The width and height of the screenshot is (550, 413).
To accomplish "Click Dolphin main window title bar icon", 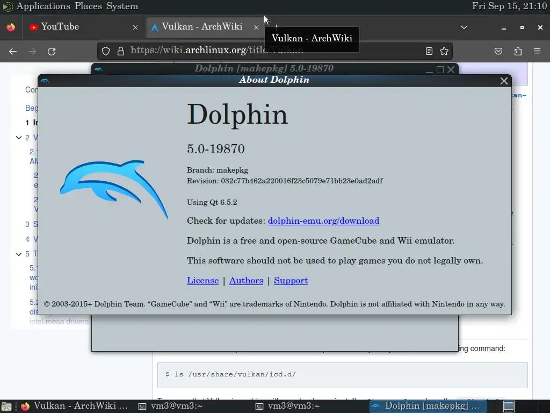I will click(x=99, y=69).
